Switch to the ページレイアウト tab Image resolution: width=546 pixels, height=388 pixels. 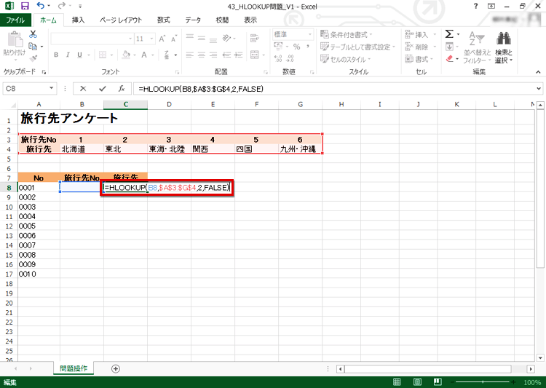click(121, 20)
